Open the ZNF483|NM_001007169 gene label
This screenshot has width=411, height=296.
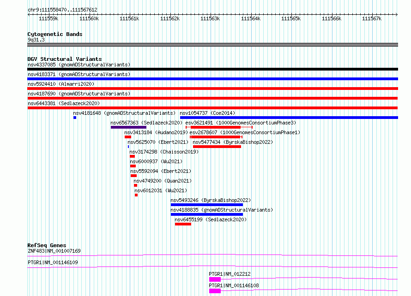tap(54, 251)
